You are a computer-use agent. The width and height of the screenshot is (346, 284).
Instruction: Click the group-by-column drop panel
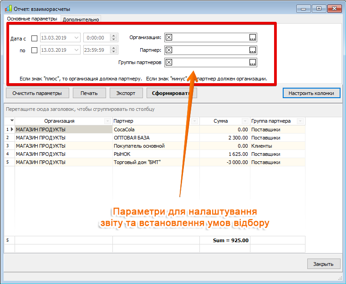(x=173, y=109)
